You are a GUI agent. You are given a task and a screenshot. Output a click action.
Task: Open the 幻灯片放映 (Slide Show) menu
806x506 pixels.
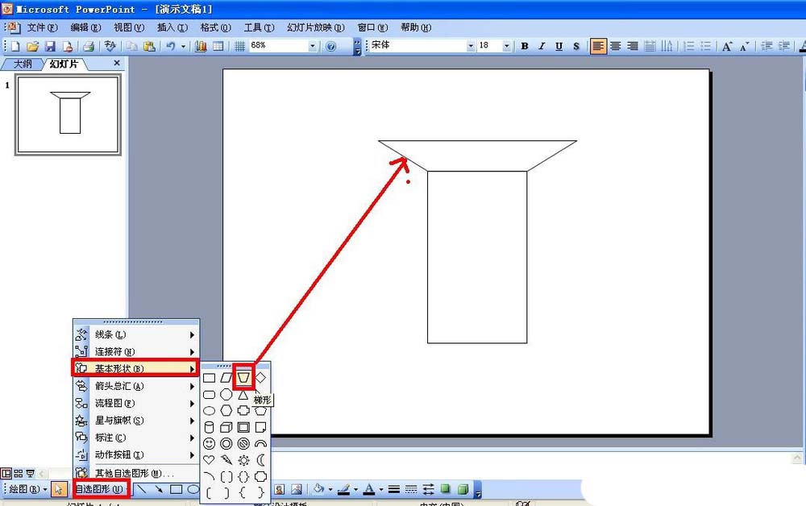pyautogui.click(x=316, y=27)
